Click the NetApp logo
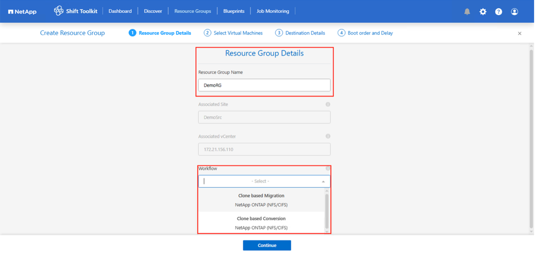 click(22, 12)
